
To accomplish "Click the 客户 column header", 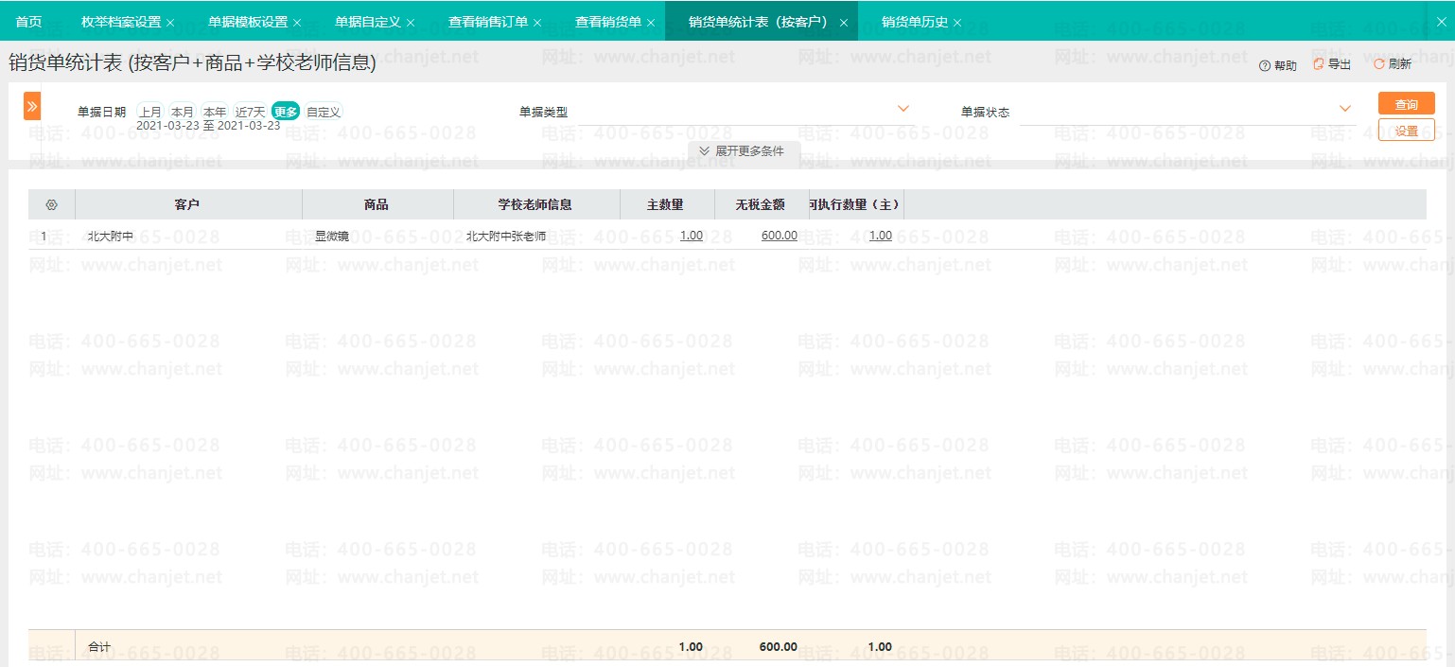I will [188, 204].
